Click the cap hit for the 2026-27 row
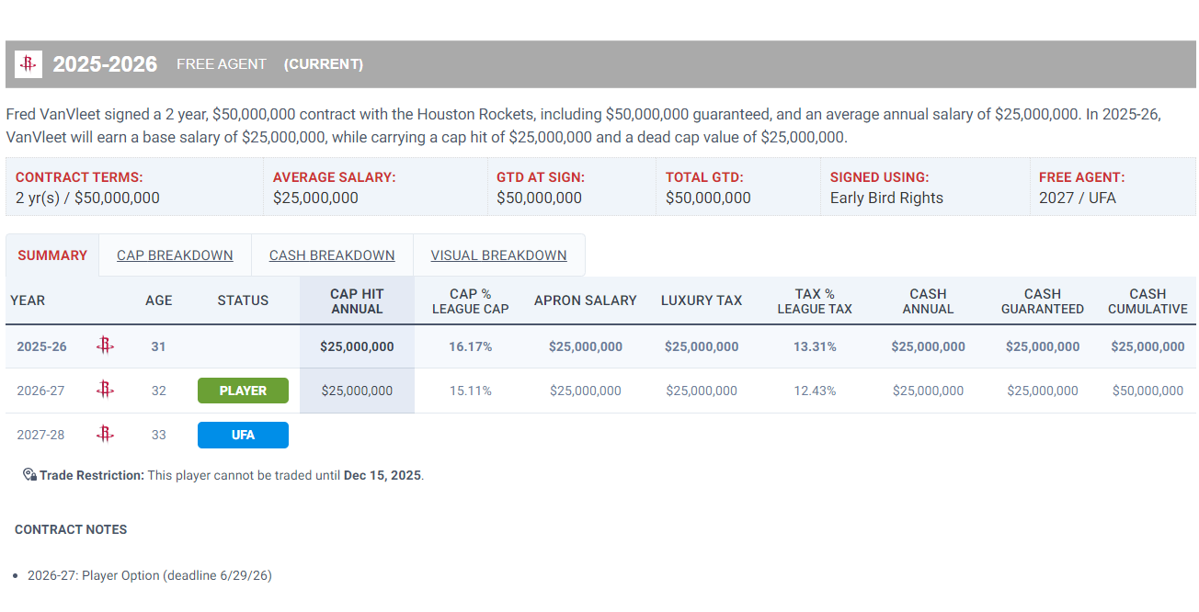This screenshot has width=1199, height=612. (357, 391)
